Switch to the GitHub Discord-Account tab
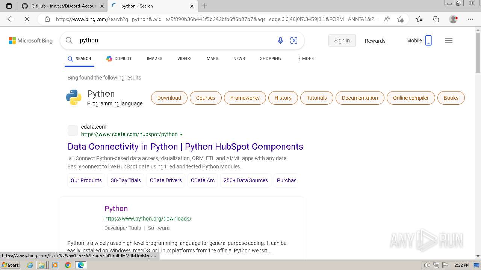 pos(62,6)
